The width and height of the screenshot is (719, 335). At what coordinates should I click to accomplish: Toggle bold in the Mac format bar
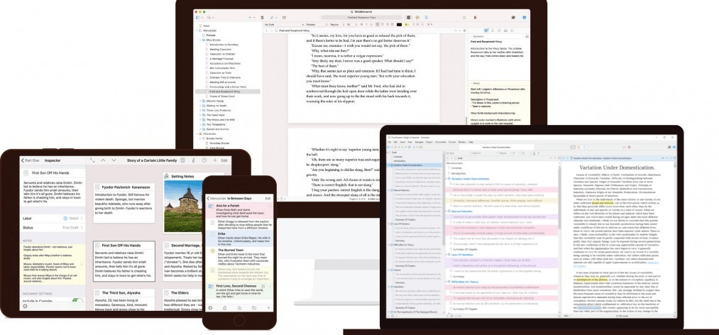click(361, 24)
